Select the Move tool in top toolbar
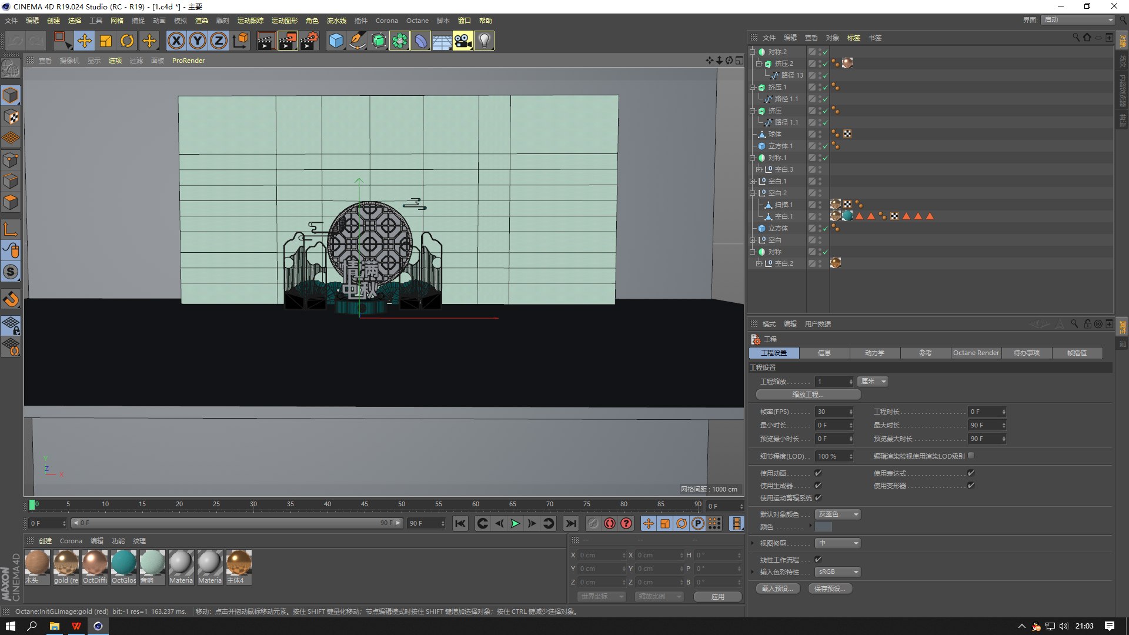Screen dimensions: 1129x635 (84, 41)
